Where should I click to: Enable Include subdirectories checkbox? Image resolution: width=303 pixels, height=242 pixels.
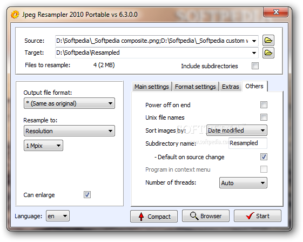click(255, 66)
